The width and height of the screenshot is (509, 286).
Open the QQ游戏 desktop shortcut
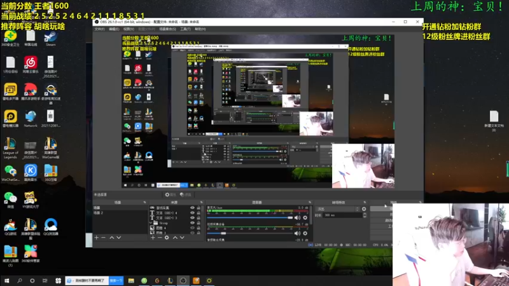pos(10,227)
